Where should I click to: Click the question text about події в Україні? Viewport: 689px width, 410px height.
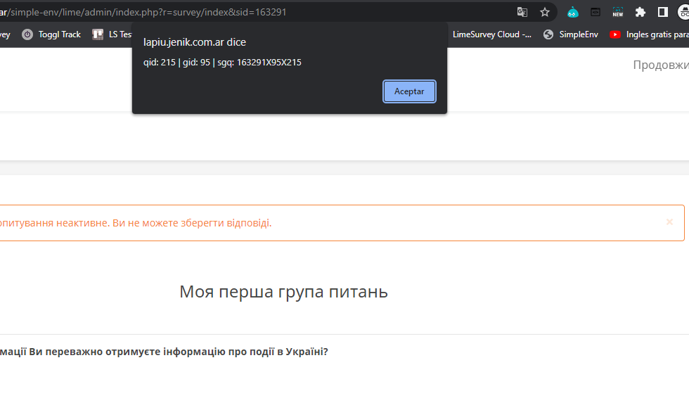pos(164,352)
